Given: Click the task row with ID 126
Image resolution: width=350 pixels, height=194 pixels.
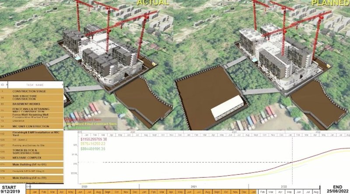Looking at the screenshot, I should [x=31, y=140].
